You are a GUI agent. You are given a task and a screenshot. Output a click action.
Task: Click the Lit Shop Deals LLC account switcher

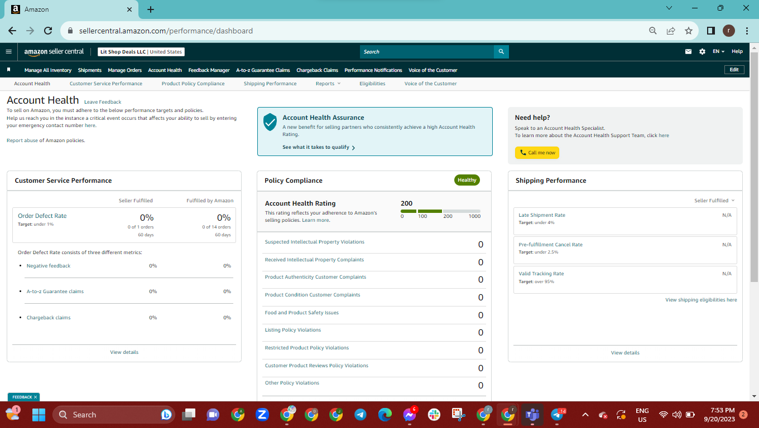pos(141,52)
